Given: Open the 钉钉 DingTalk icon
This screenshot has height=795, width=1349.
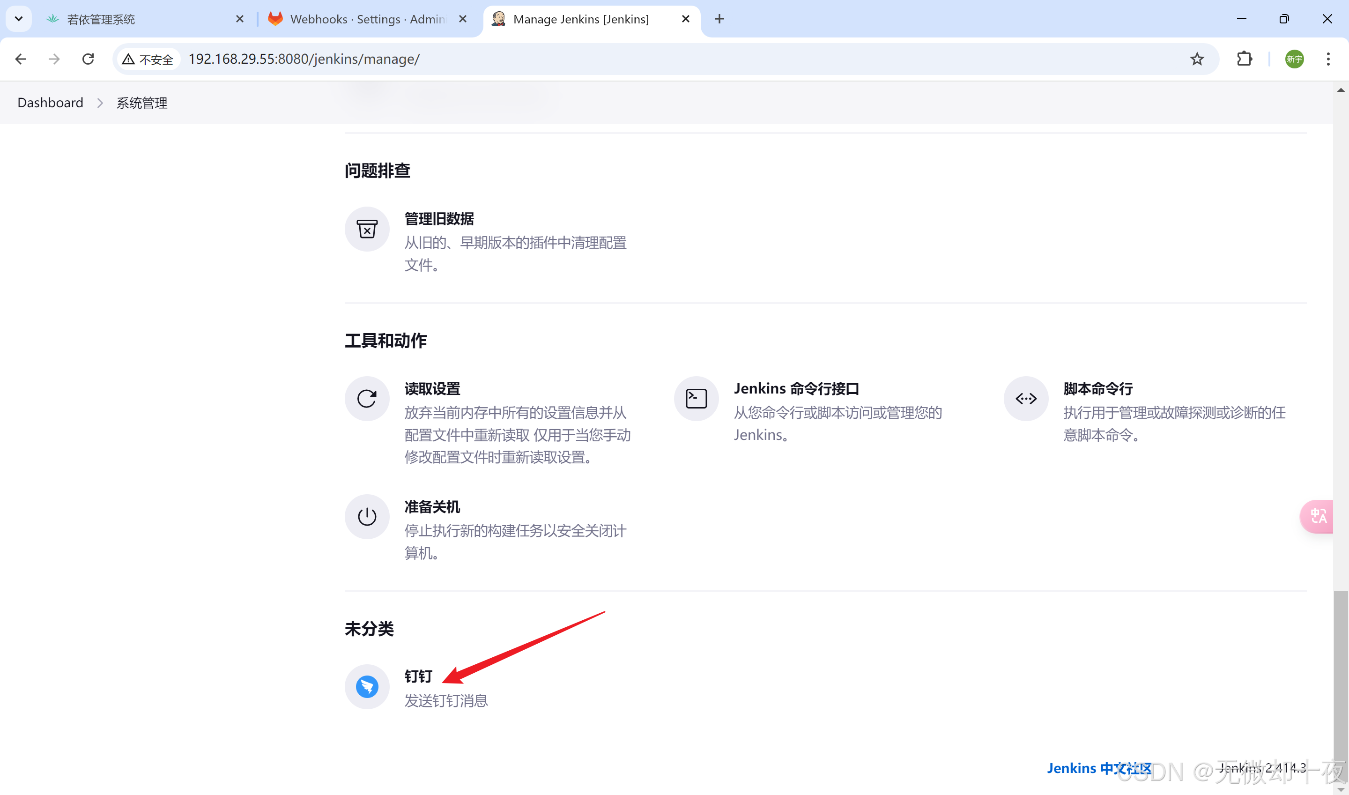Looking at the screenshot, I should point(367,686).
